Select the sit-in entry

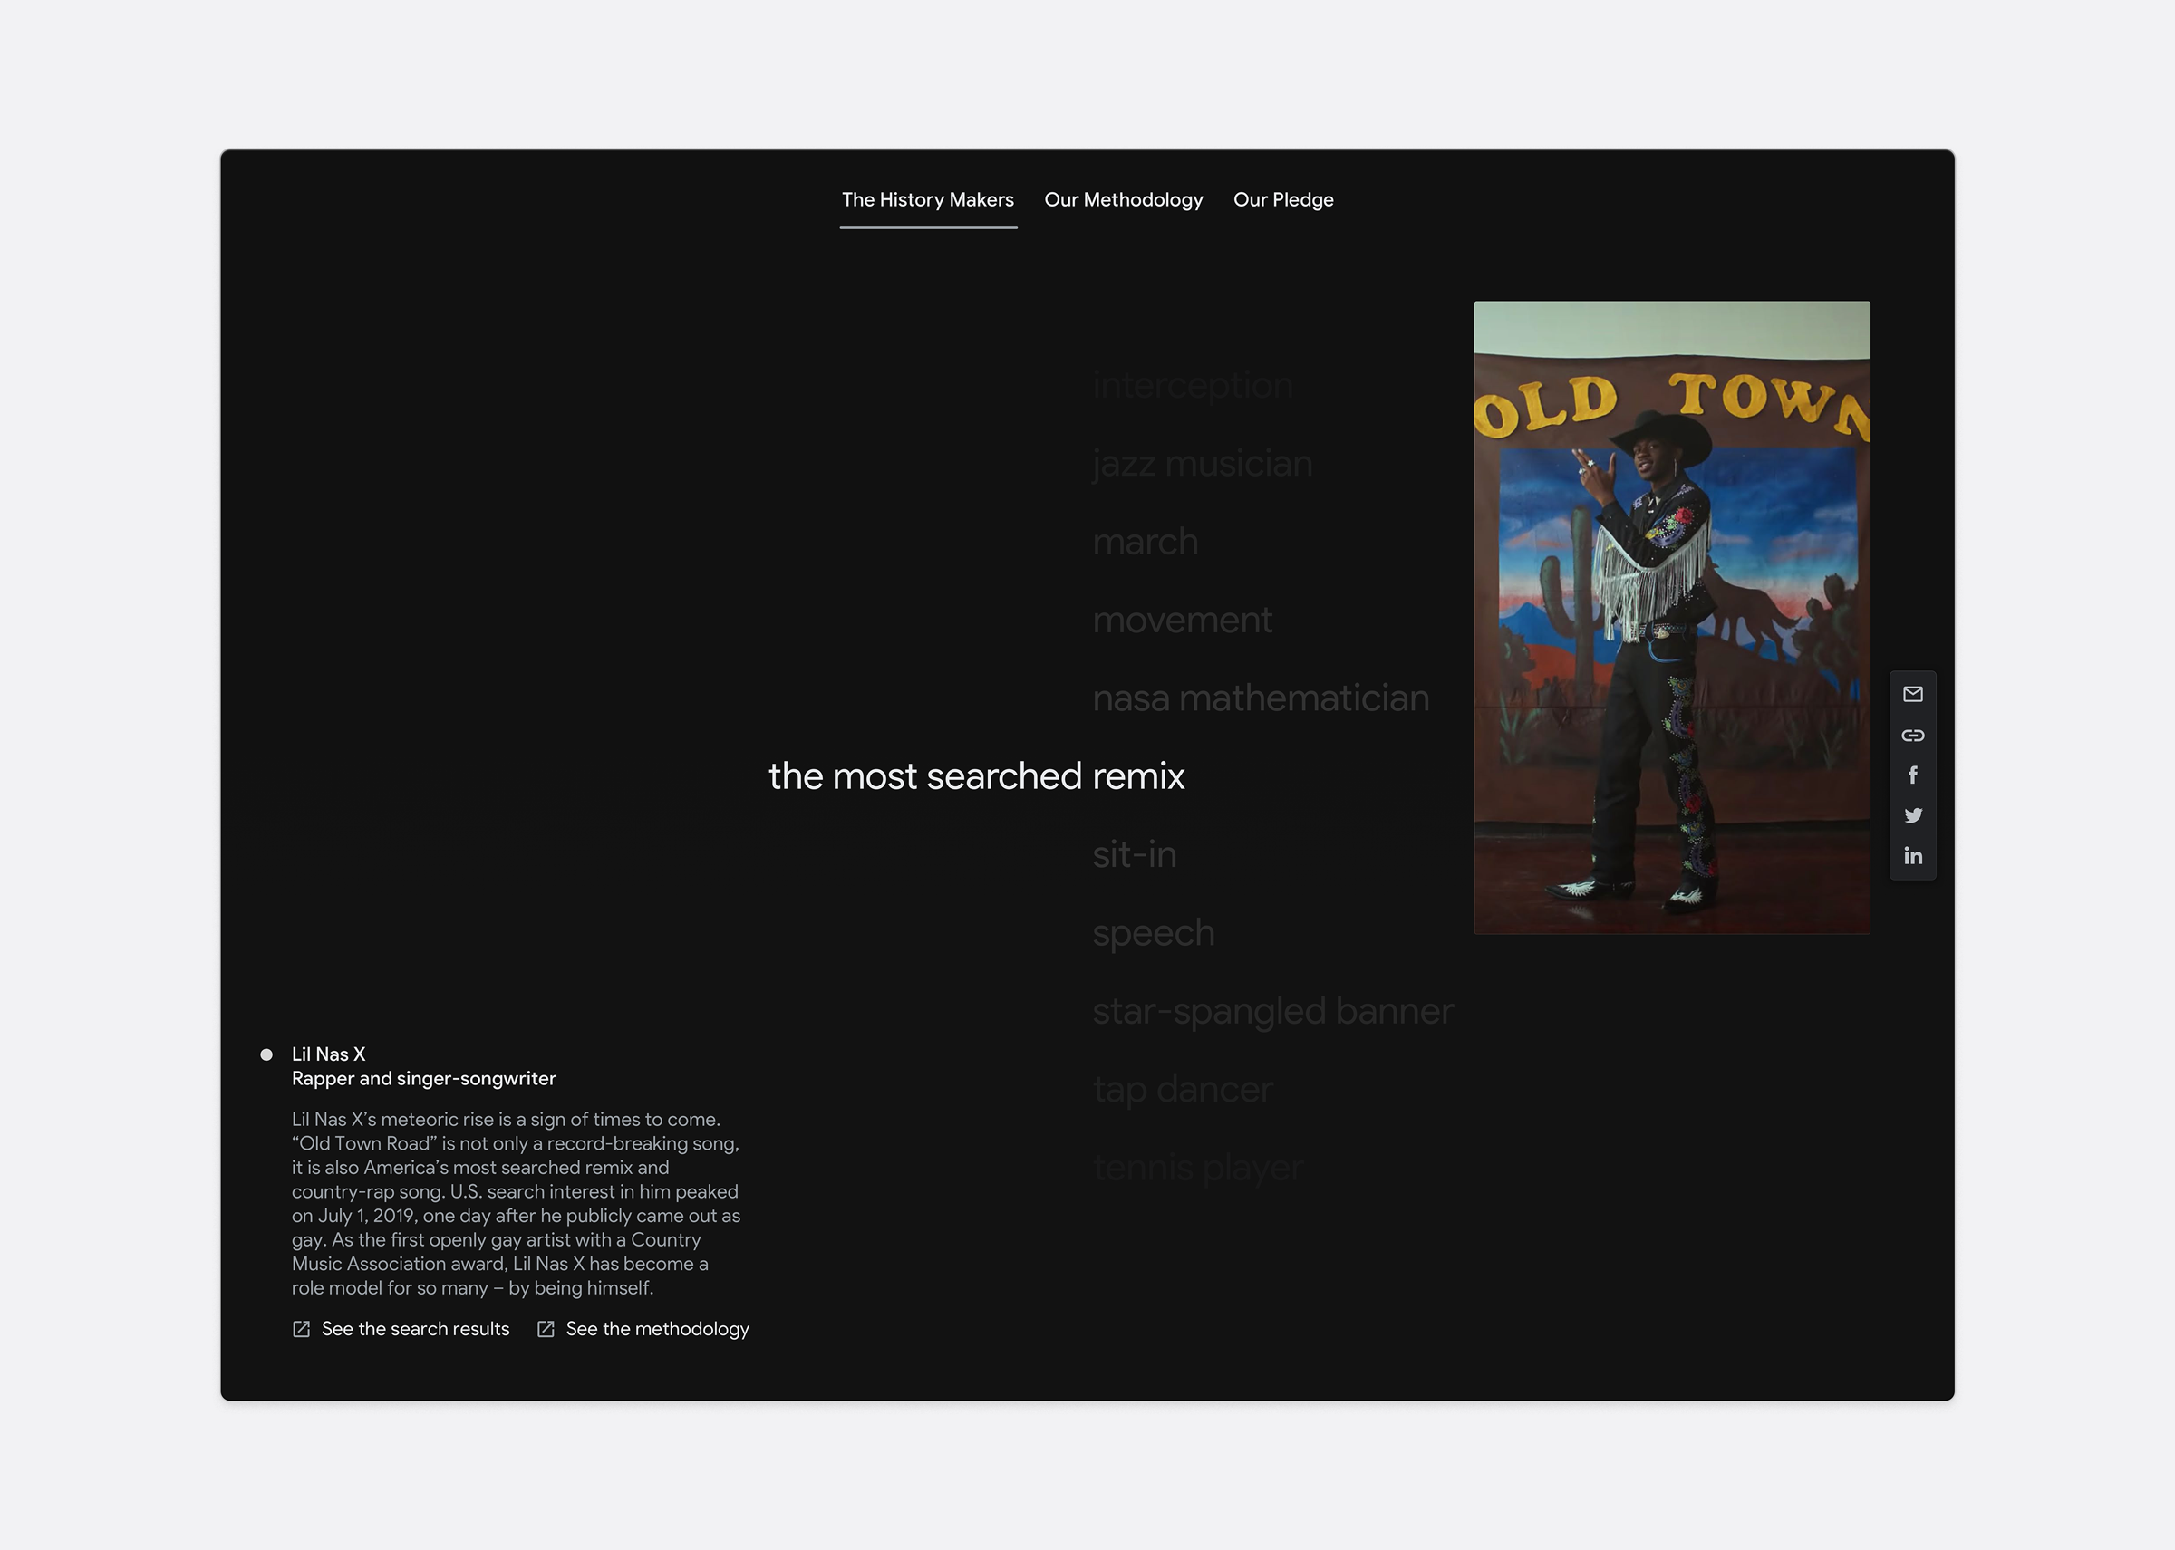tap(1135, 854)
